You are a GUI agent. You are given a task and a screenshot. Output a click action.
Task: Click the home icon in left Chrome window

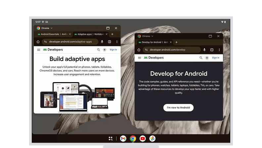(38, 42)
